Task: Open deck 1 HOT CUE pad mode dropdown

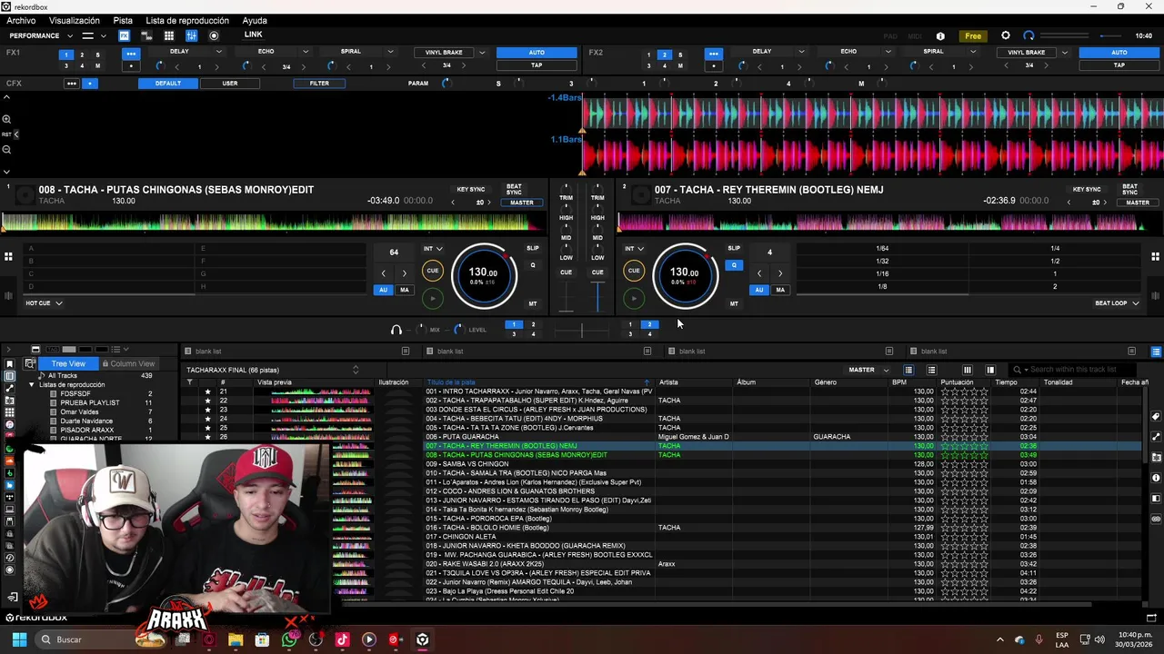Action: coord(44,303)
